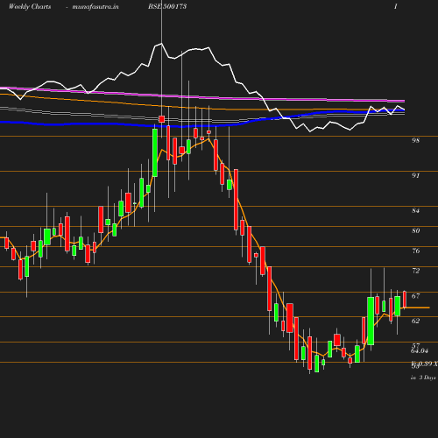Click the 76 price axis label

[415, 251]
